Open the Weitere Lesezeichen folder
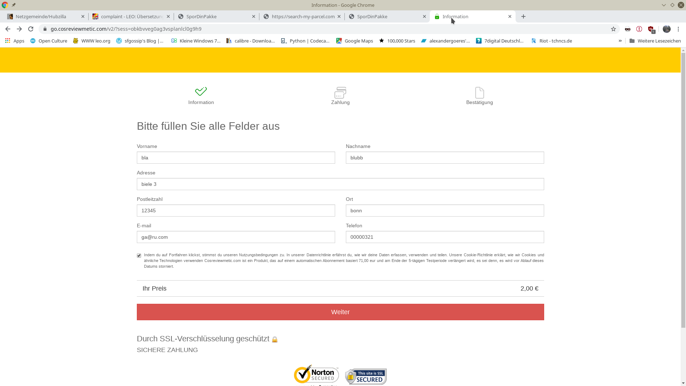 tap(655, 41)
